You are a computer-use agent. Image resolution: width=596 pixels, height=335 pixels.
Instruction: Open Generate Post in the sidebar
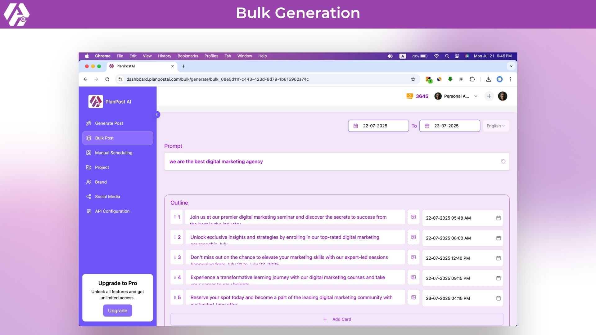[109, 123]
